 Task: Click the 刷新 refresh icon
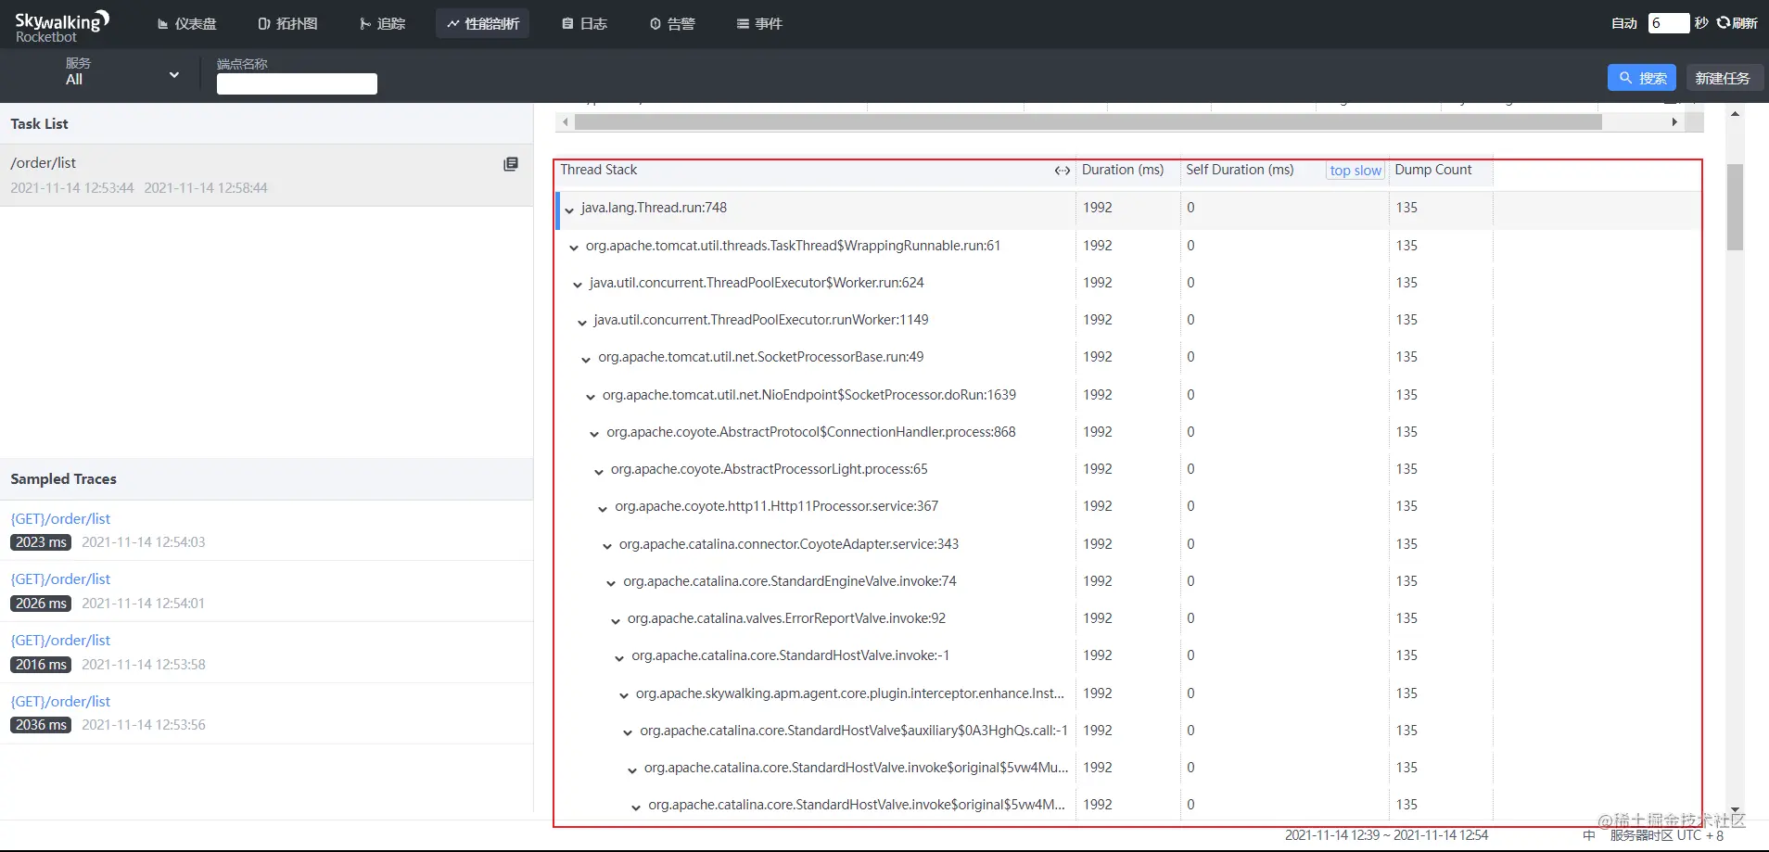(1737, 23)
